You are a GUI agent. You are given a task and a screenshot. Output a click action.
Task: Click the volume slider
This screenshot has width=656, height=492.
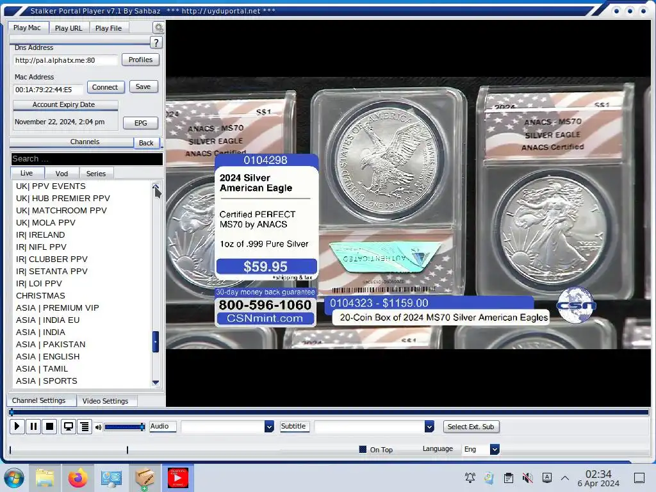[x=125, y=427]
